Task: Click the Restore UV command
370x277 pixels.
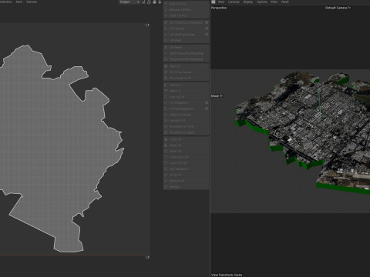Action: tap(186, 181)
